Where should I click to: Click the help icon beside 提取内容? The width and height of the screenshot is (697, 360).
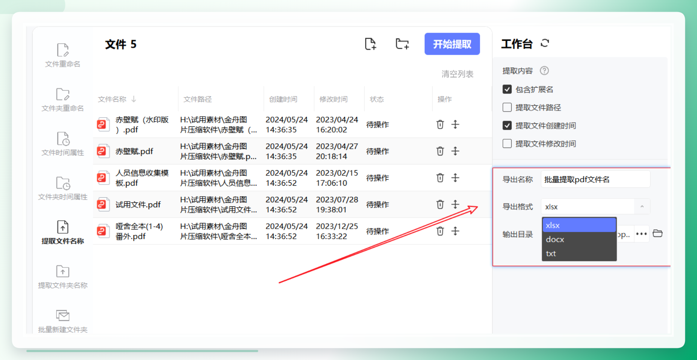[x=544, y=71]
